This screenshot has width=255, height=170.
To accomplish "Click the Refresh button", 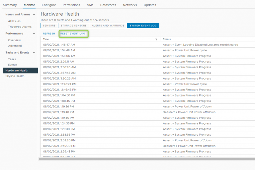I will pos(49,34).
